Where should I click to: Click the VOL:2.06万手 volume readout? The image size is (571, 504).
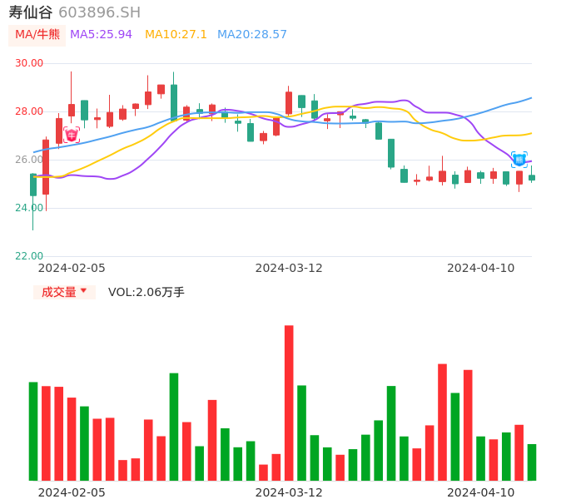146,292
